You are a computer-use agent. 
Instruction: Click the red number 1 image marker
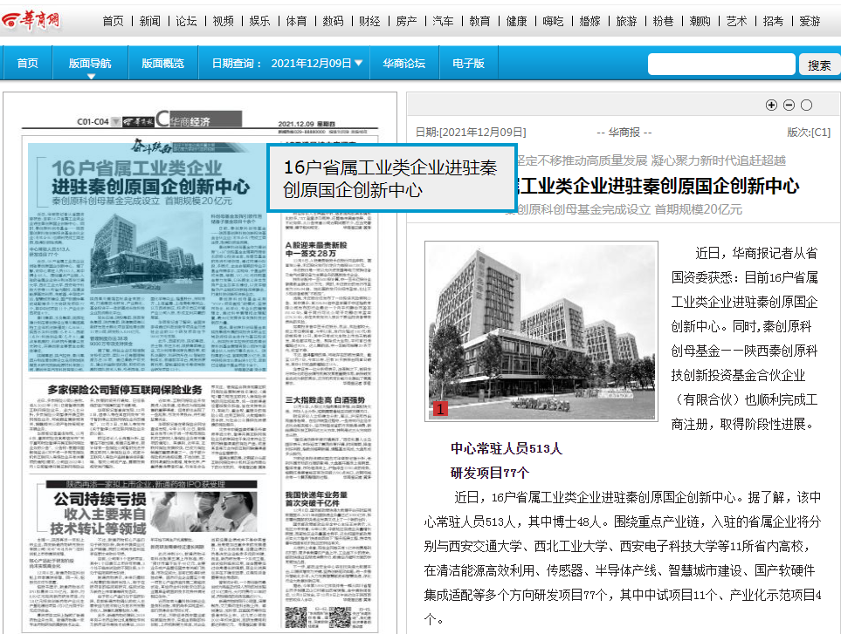[x=441, y=409]
